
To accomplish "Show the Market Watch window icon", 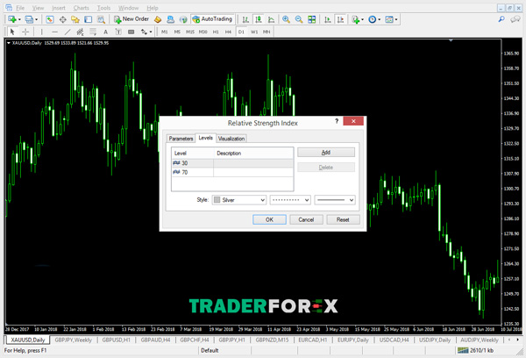I will (50, 19).
